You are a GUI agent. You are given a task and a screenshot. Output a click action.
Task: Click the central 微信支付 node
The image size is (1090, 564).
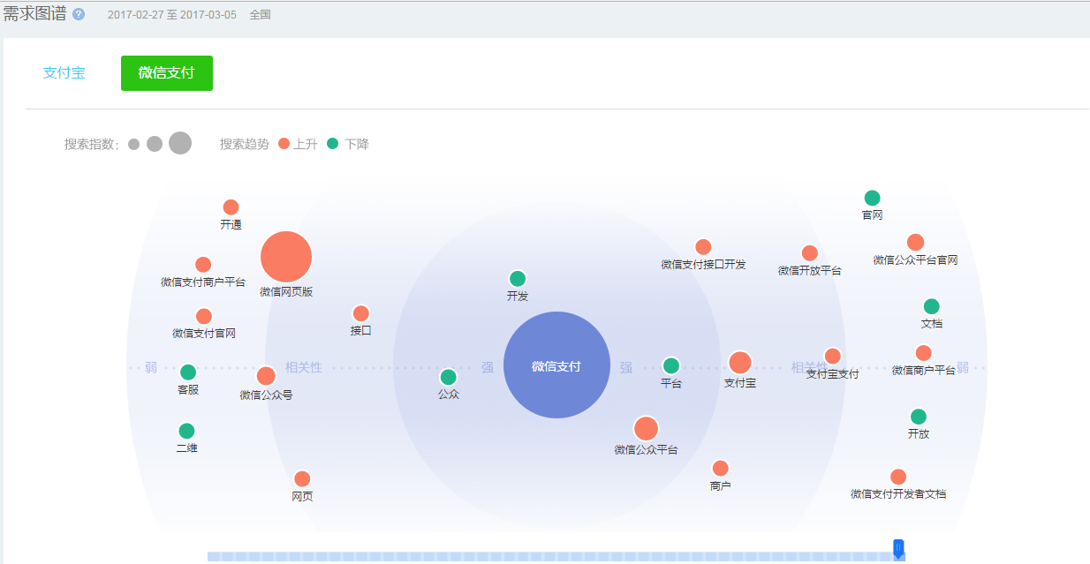[556, 365]
